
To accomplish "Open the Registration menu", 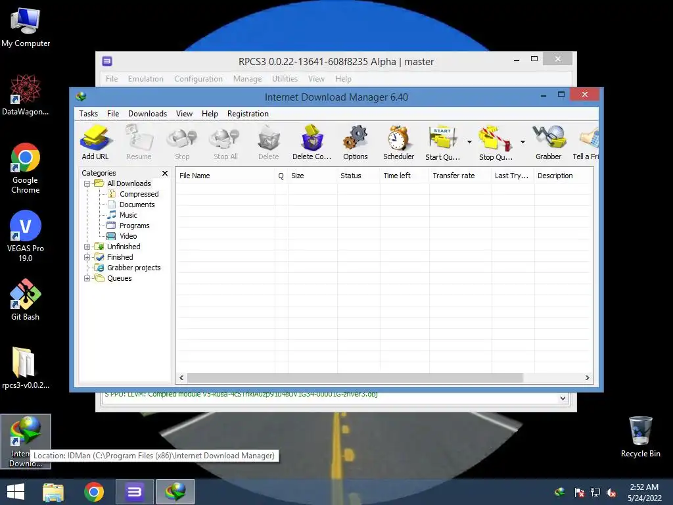I will [248, 114].
